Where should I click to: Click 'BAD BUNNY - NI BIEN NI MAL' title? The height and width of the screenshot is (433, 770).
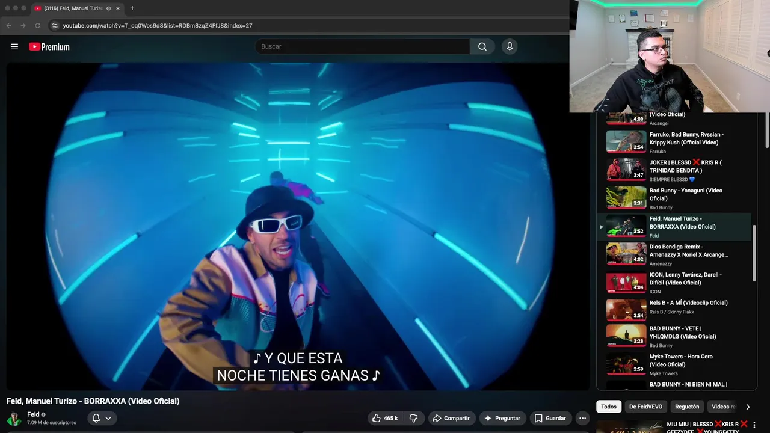click(688, 384)
